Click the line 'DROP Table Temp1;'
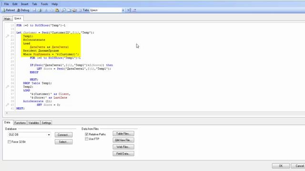The width and height of the screenshot is (305, 171). (x=37, y=83)
